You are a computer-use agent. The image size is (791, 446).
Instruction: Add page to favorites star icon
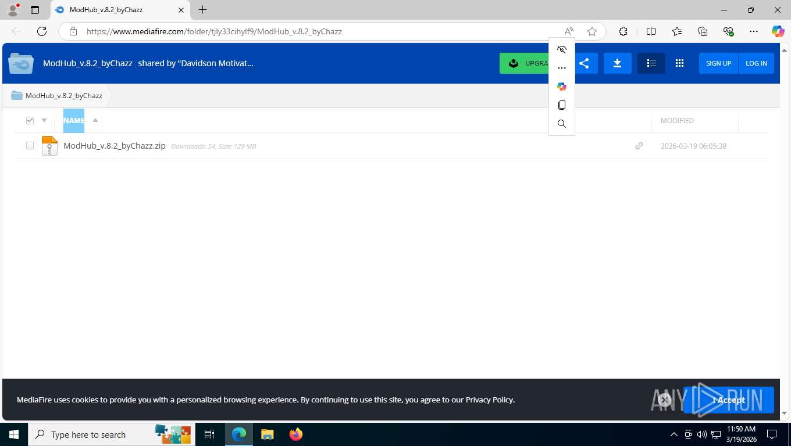592,31
